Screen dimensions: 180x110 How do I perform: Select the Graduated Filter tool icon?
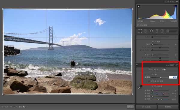(x=157, y=31)
